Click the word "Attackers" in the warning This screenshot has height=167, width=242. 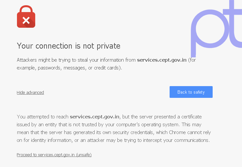pos(27,60)
